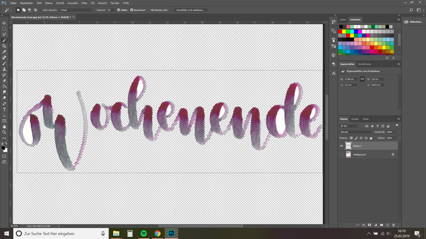Select the Move tool
The width and height of the screenshot is (426, 239).
(4, 23)
